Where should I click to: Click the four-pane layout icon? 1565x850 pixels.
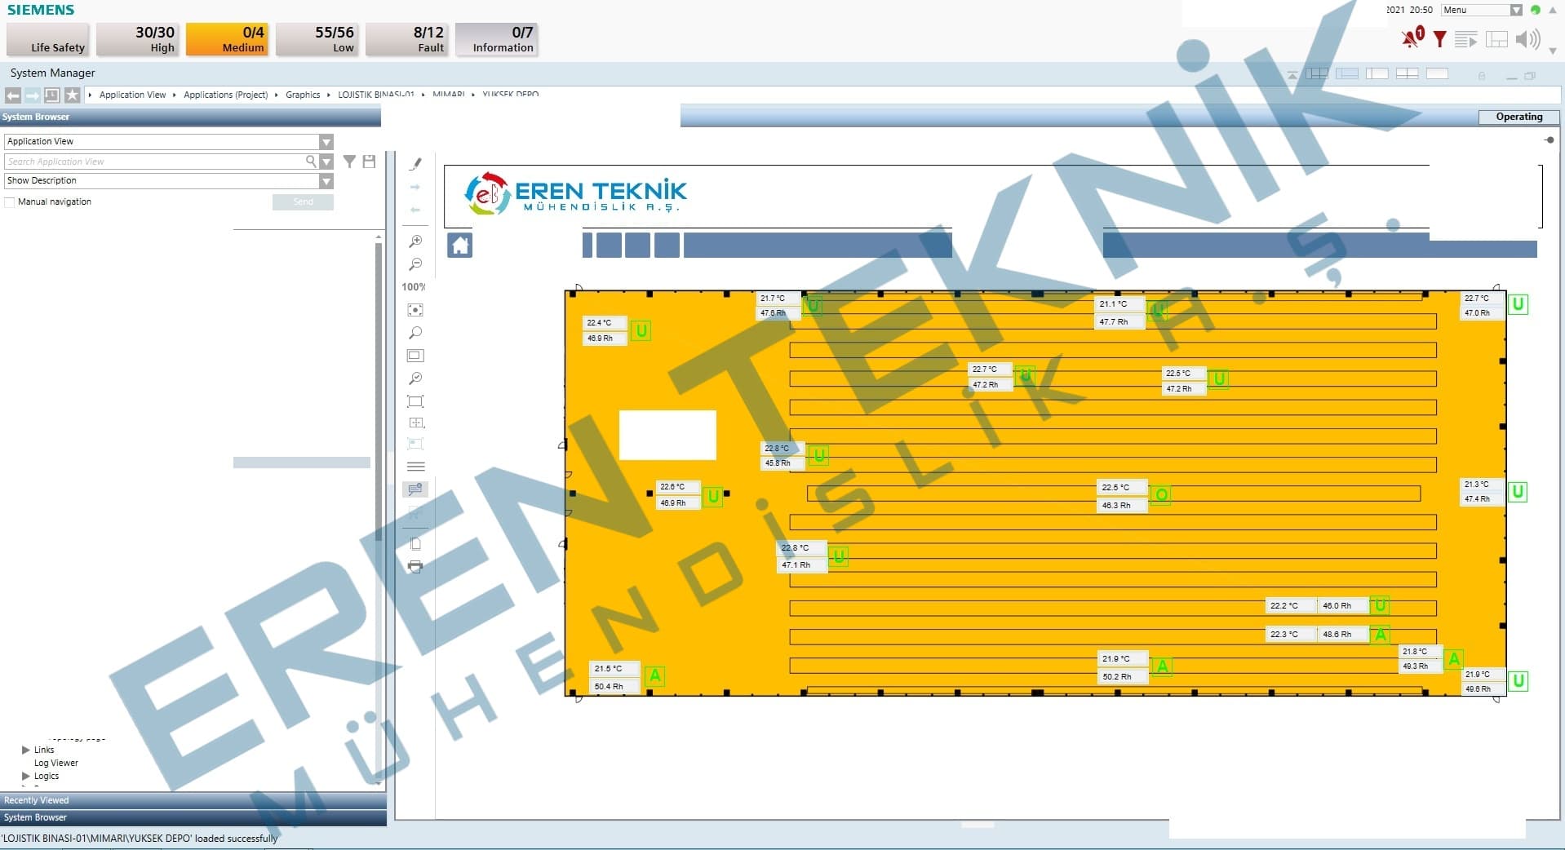point(1407,73)
